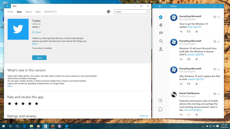Show all ratings and reviews
This screenshot has width=230, height=129.
click(144, 116)
